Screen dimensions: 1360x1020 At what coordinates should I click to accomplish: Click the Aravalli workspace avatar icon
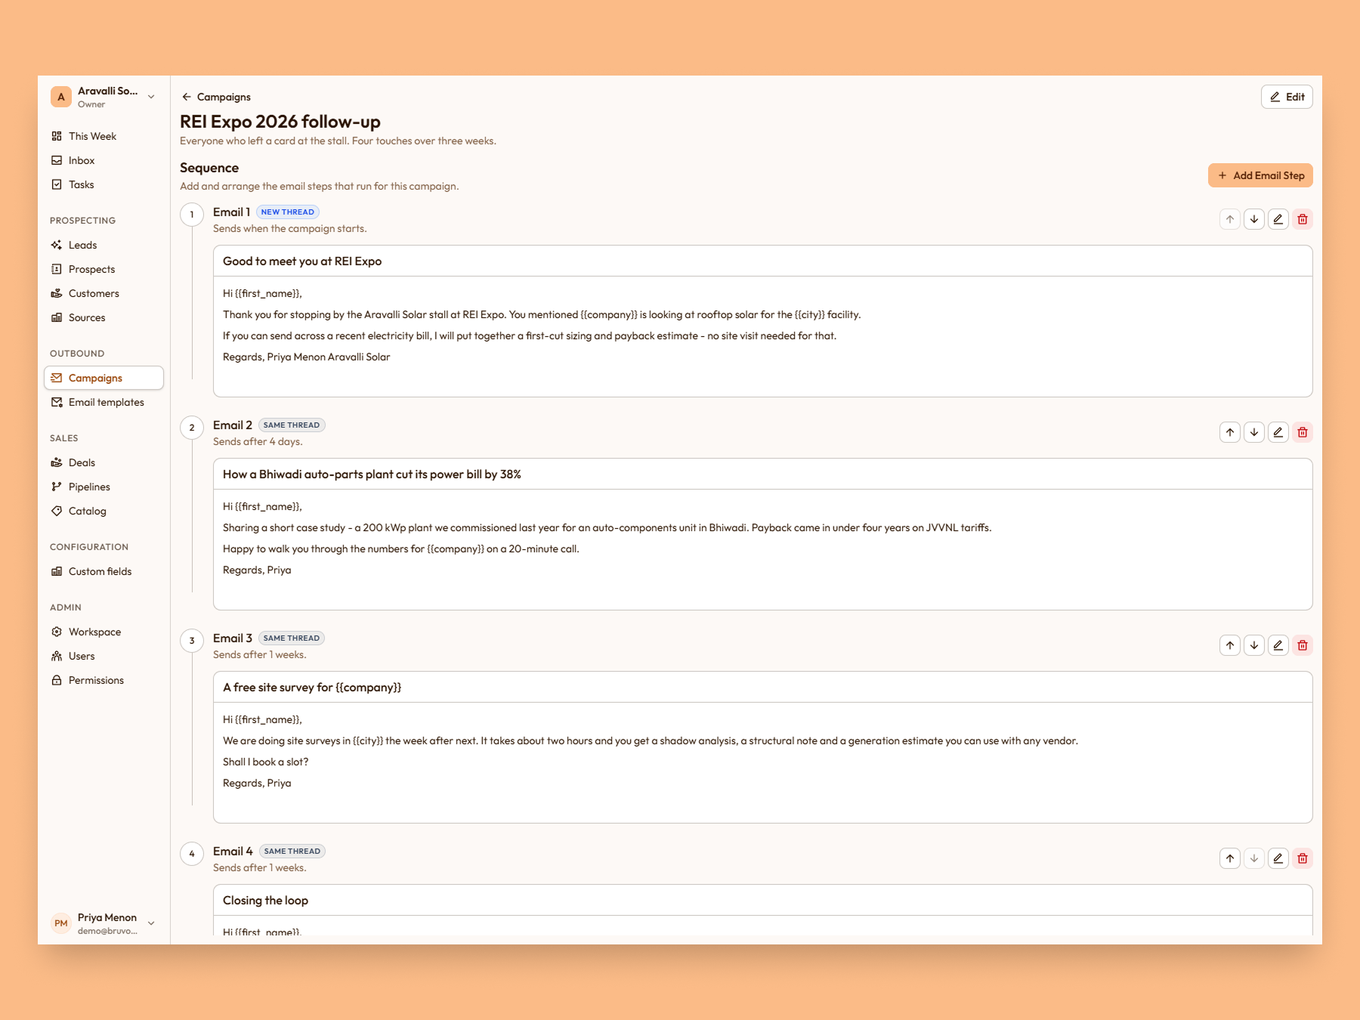point(61,97)
